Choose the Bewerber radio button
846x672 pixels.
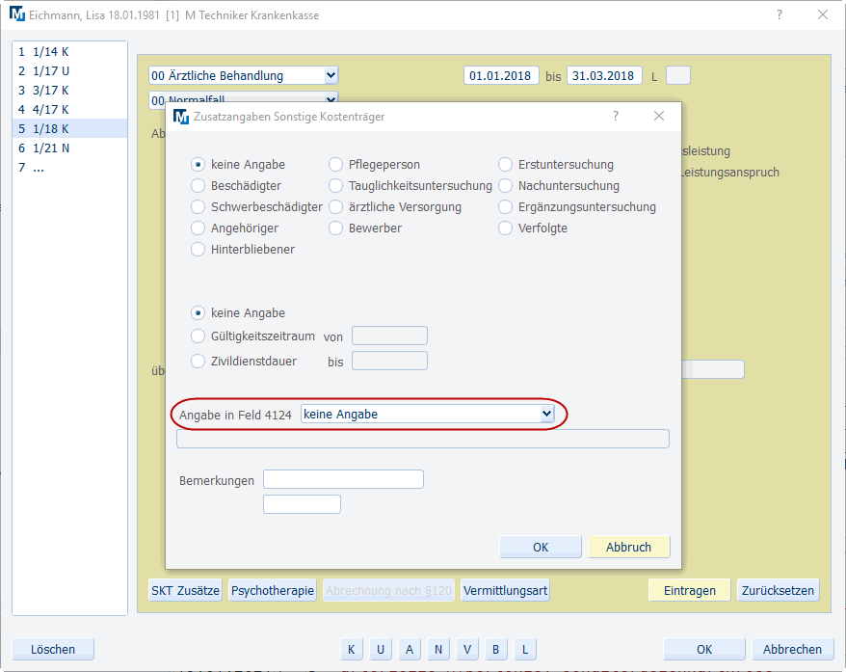(335, 228)
